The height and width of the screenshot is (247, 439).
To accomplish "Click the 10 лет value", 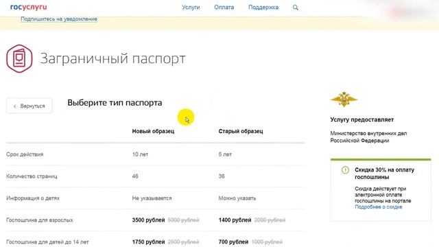I will 140,154.
